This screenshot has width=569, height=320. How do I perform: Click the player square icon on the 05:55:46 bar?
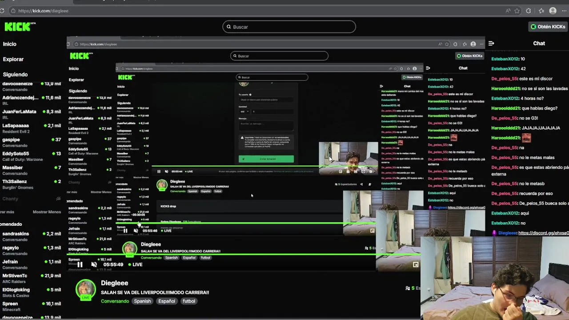[373, 231]
